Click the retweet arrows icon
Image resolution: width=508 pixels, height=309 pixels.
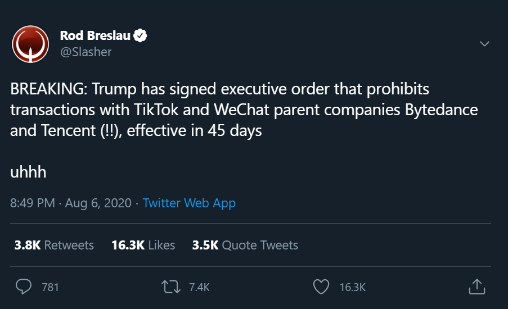pos(171,287)
